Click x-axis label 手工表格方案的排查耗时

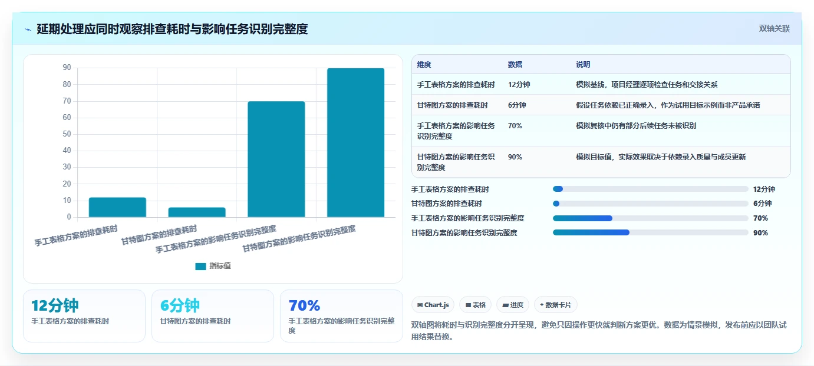pos(76,235)
